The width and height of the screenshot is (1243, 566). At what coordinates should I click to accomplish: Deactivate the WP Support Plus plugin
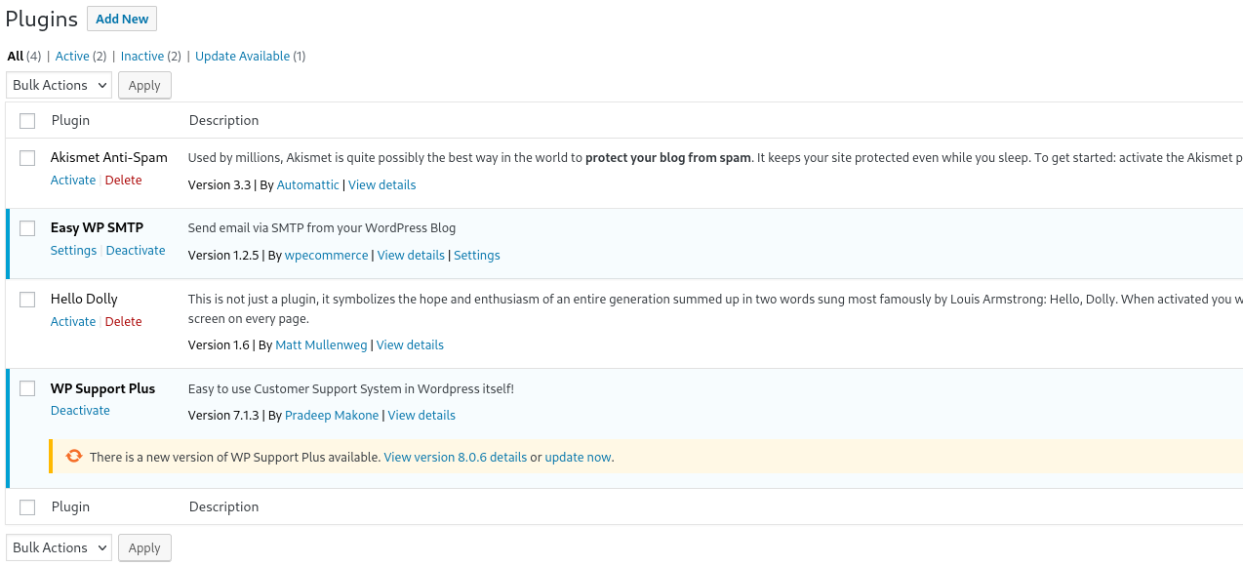tap(80, 411)
